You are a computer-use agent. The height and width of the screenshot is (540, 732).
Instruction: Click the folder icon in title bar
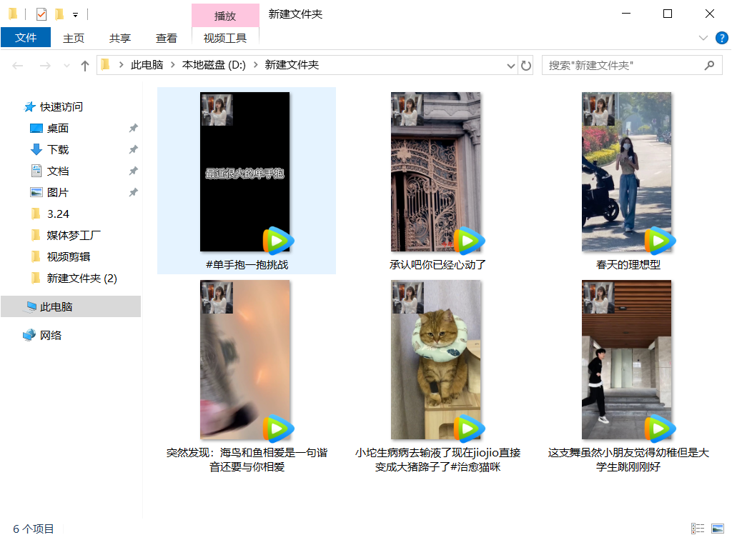pos(13,14)
